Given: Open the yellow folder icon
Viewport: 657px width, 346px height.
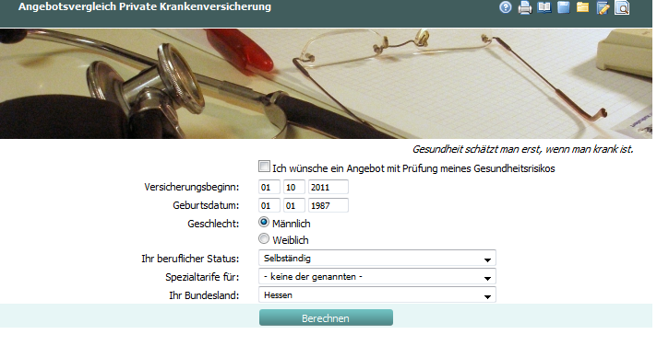Looking at the screenshot, I should pos(582,7).
